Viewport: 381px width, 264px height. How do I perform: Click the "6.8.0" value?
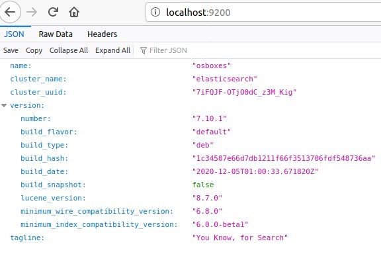coord(207,211)
